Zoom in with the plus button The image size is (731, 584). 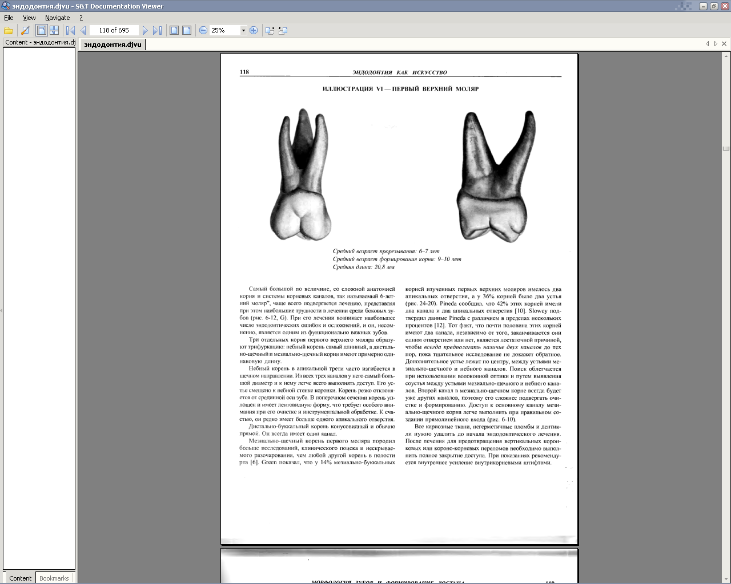pos(254,30)
